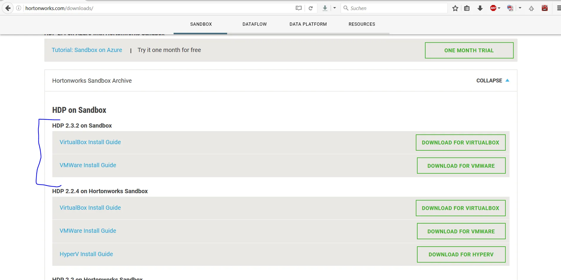Download HDP 2.2.4 for VMware
Viewport: 561px width, 280px height.
461,231
